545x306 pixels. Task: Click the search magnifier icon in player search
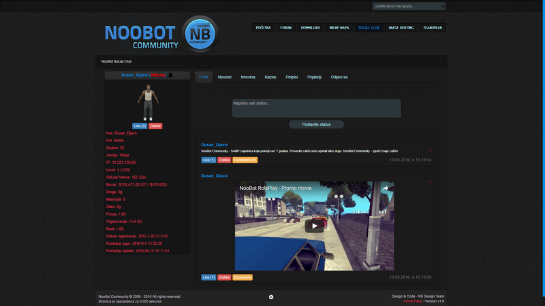click(x=443, y=6)
